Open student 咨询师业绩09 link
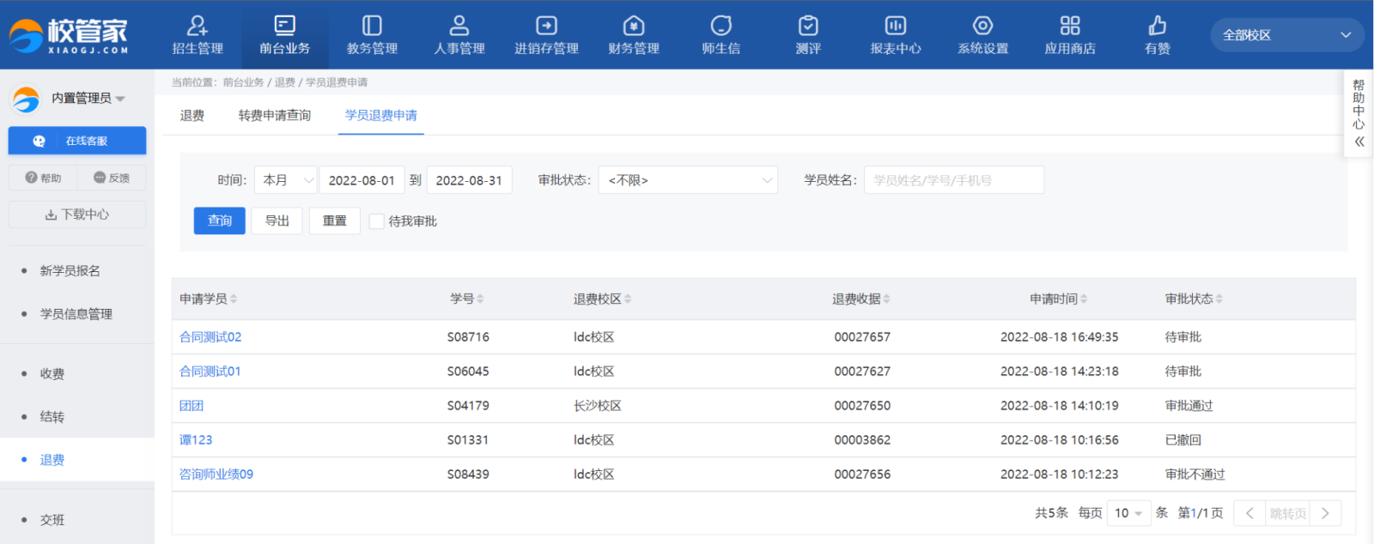The image size is (1374, 544). [x=216, y=474]
